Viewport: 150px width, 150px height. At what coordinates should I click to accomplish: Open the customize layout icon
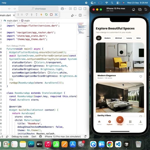pyautogui.click(x=70, y=9)
